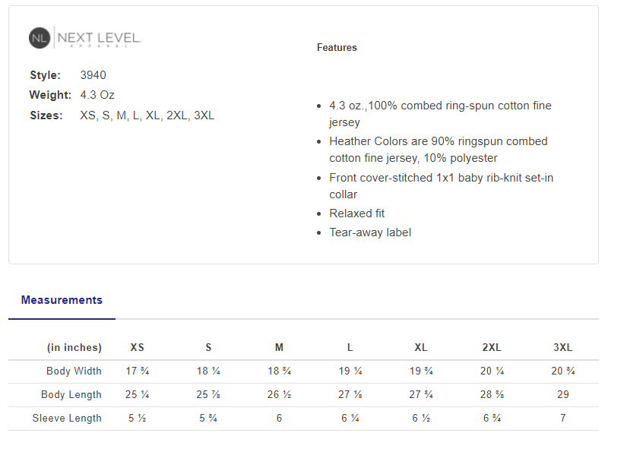The image size is (627, 455).
Task: Click the Sleeve Length value for M
Action: [x=279, y=419]
